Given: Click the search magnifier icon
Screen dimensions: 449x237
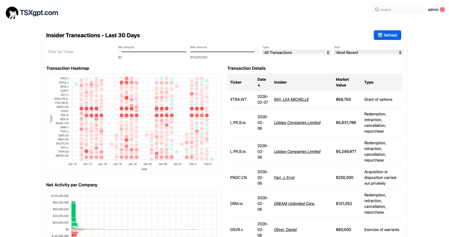Looking at the screenshot, I should click(x=377, y=10).
